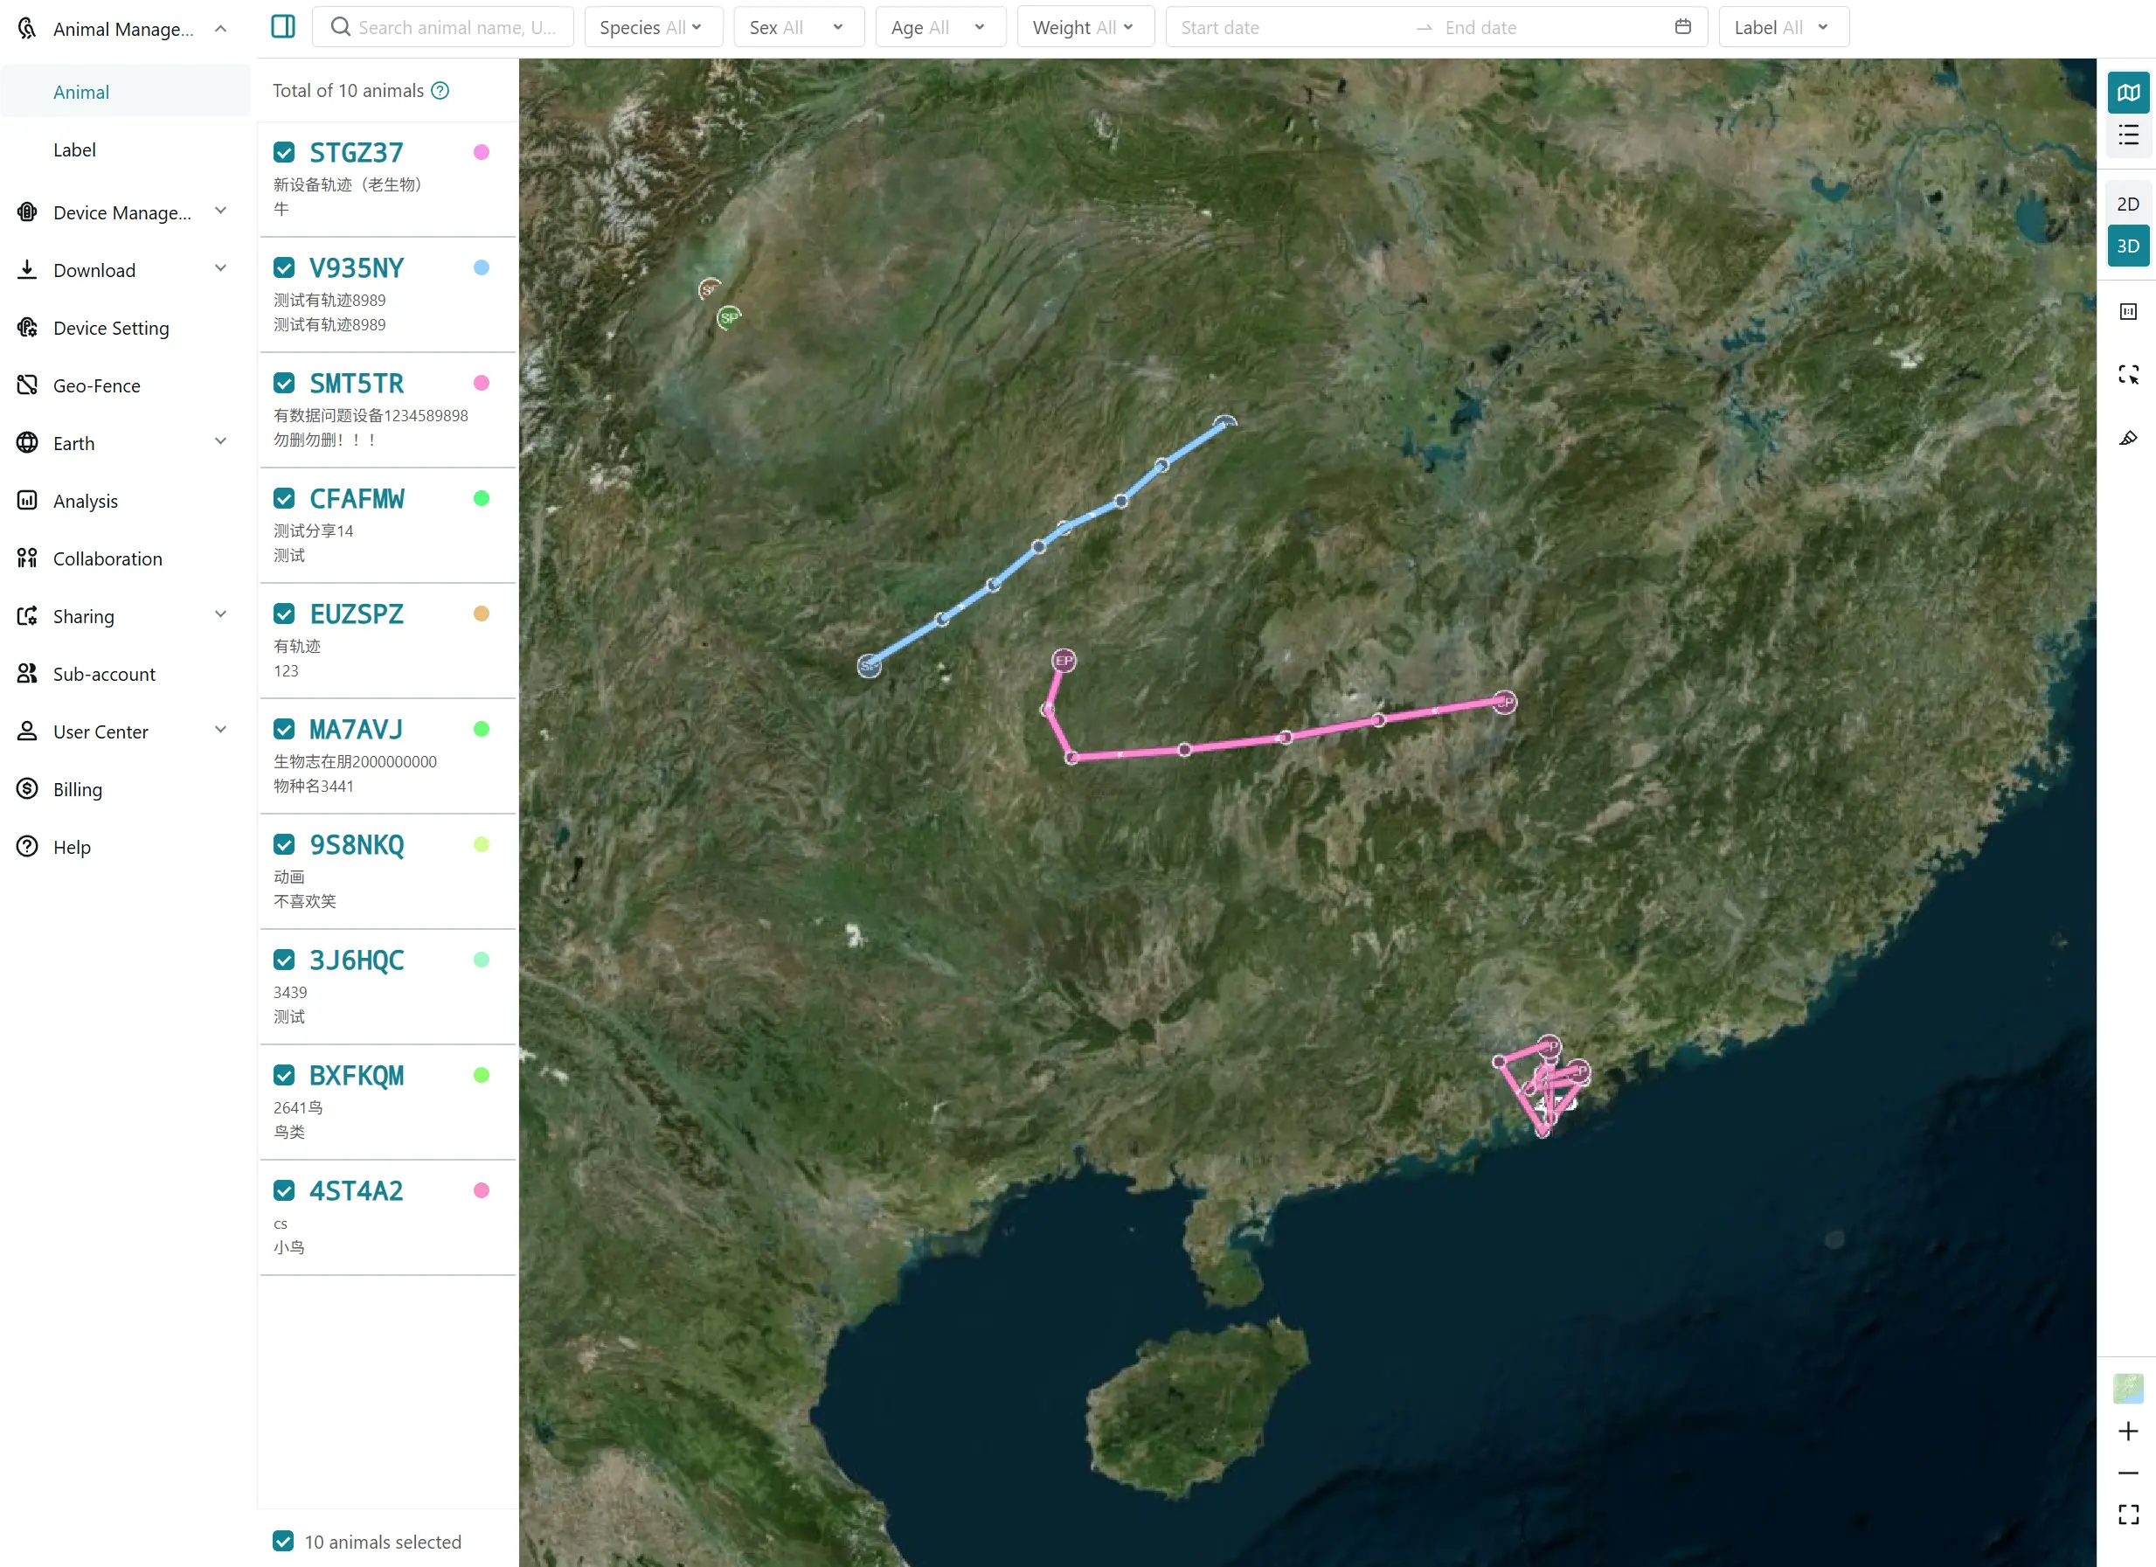Viewport: 2156px width, 1567px height.
Task: Open the Weight filter dropdown
Action: [x=1084, y=28]
